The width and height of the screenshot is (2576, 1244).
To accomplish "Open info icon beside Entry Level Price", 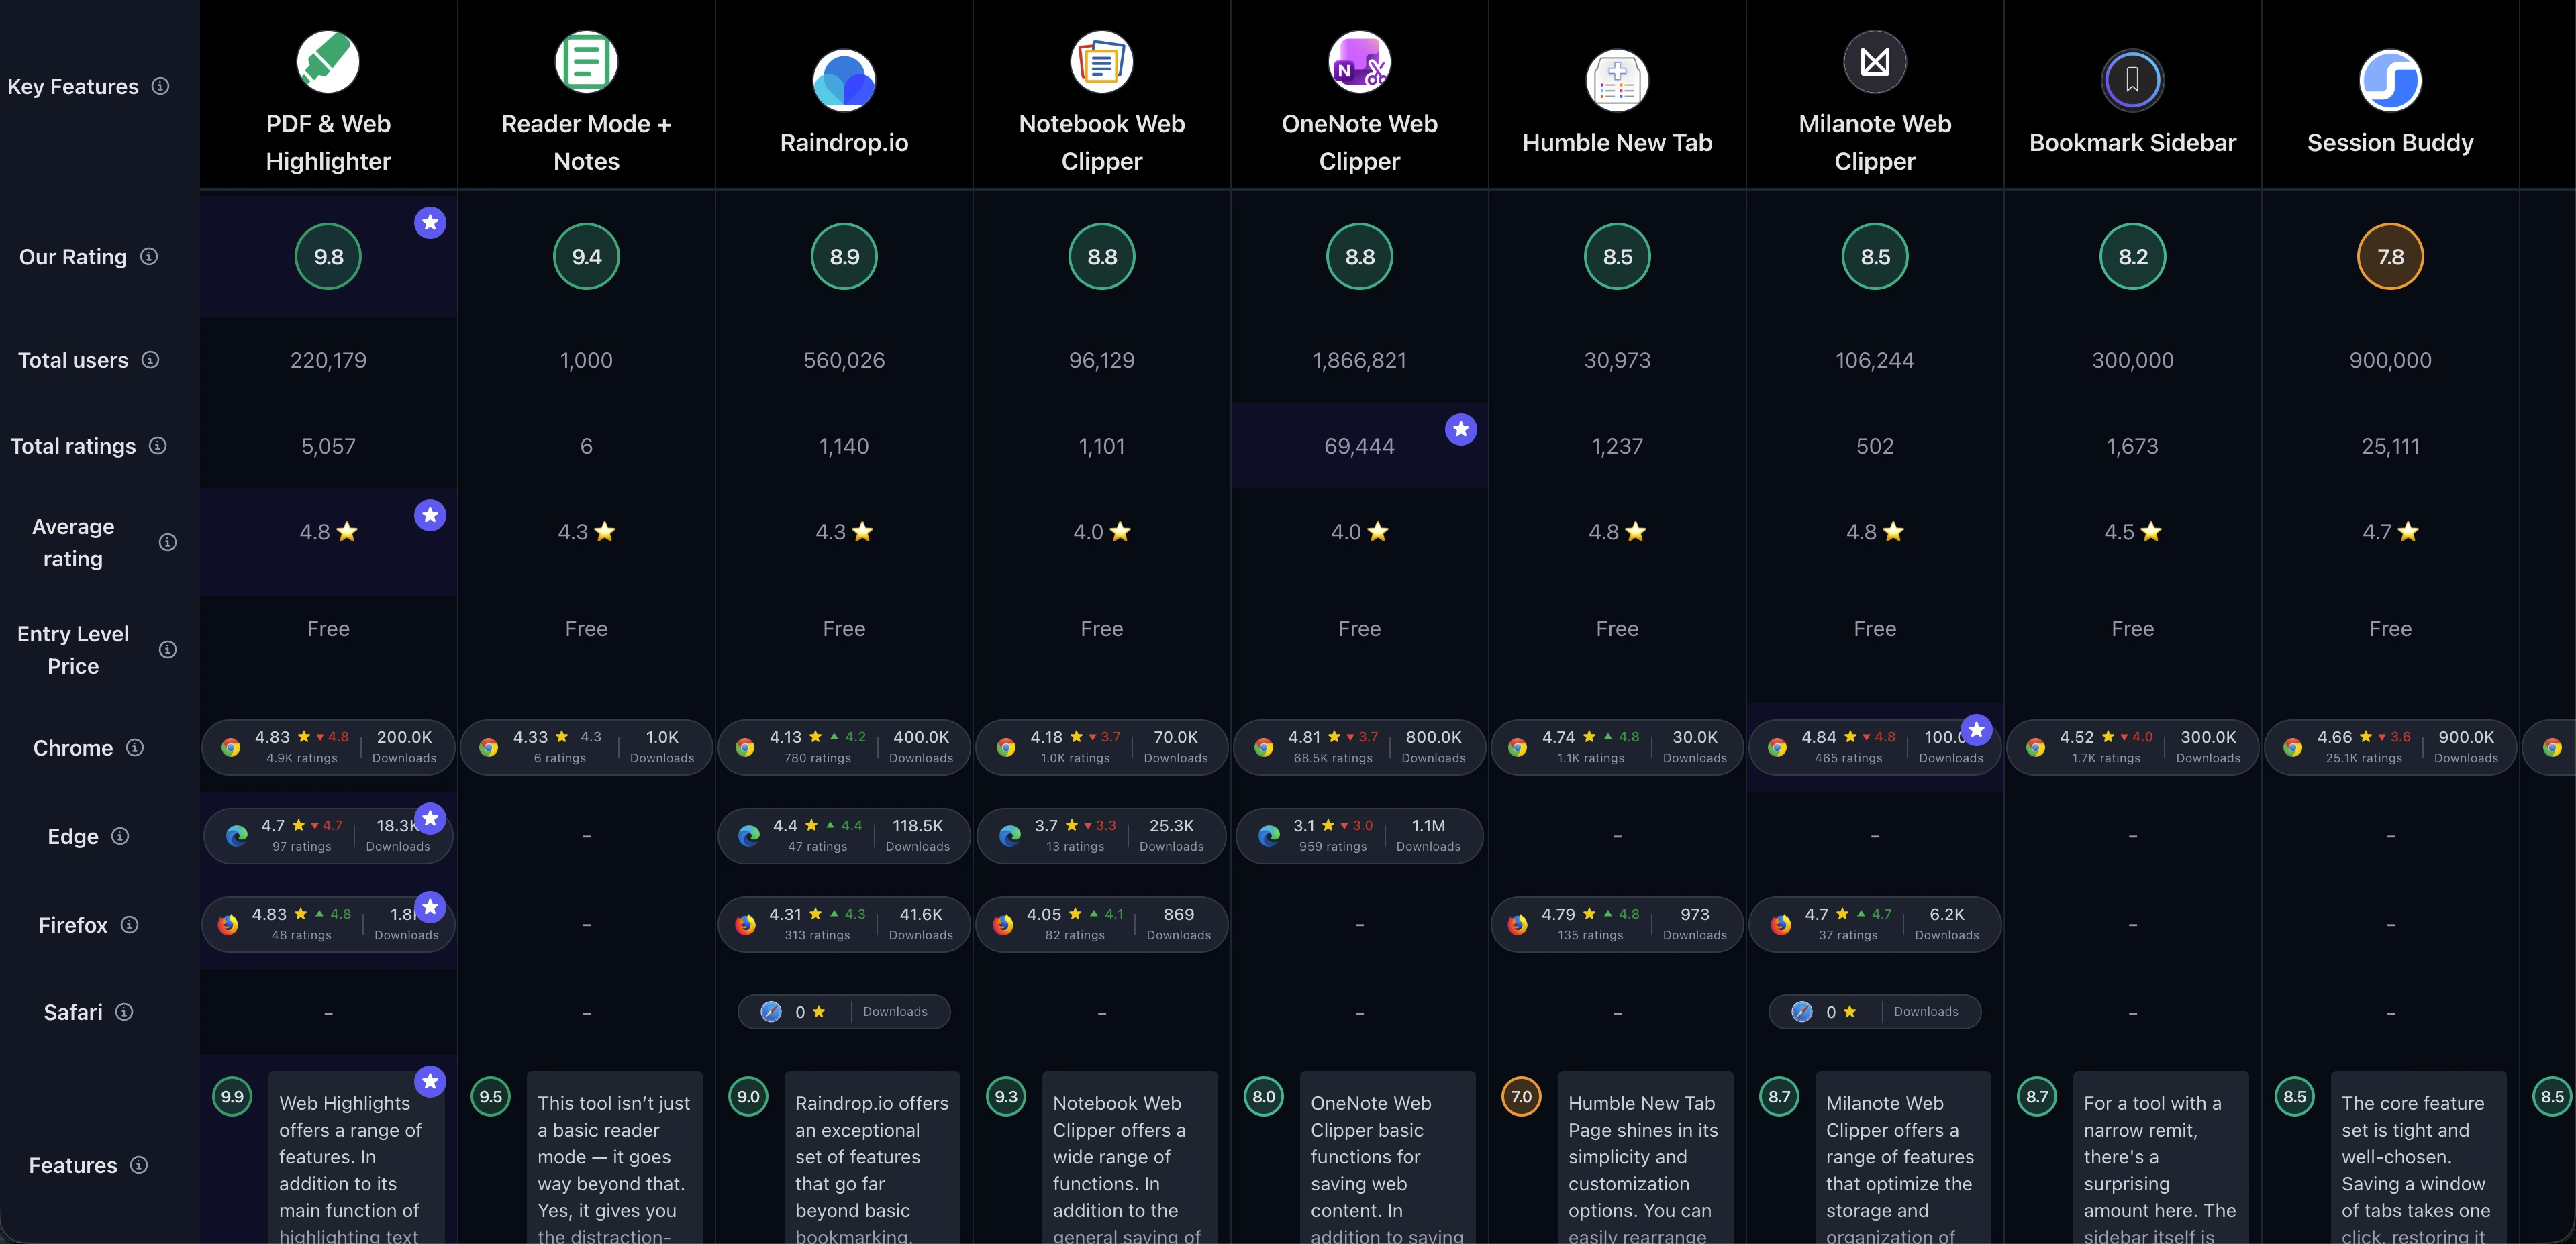I will 168,650.
